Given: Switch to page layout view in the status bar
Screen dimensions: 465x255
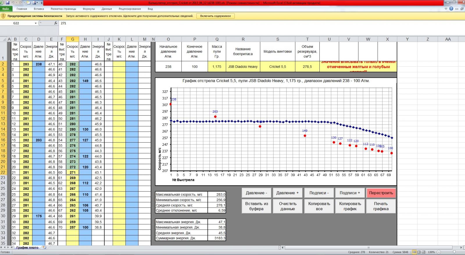Looking at the screenshot, I should [419, 252].
